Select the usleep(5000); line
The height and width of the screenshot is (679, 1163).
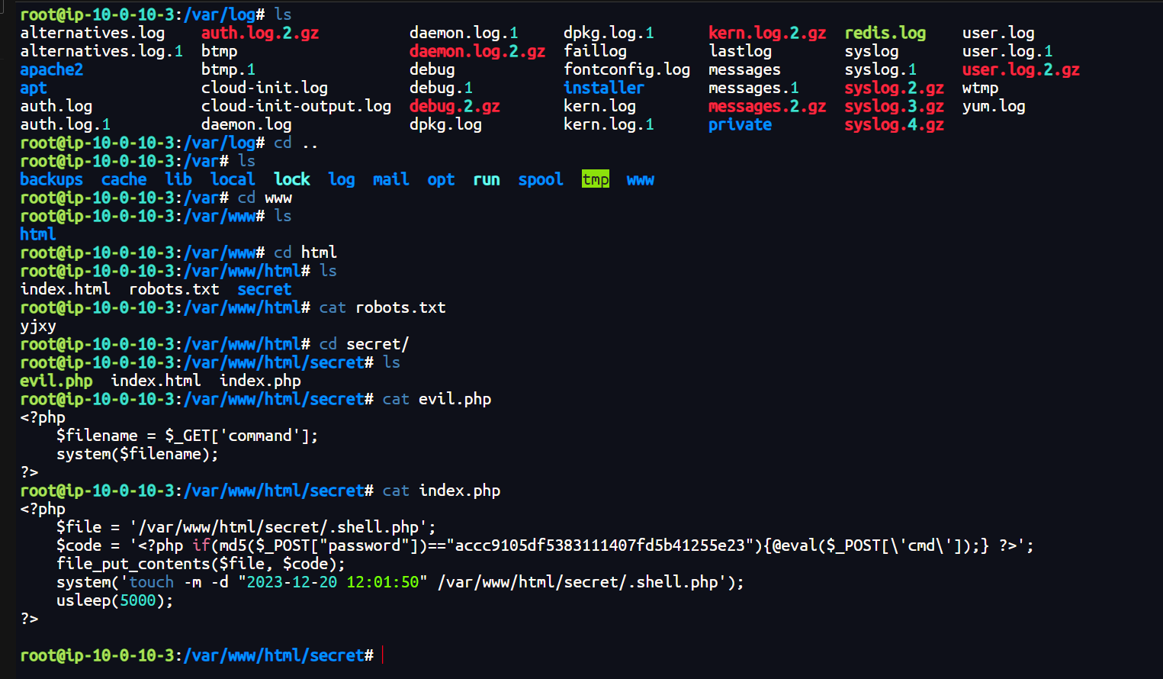click(115, 600)
